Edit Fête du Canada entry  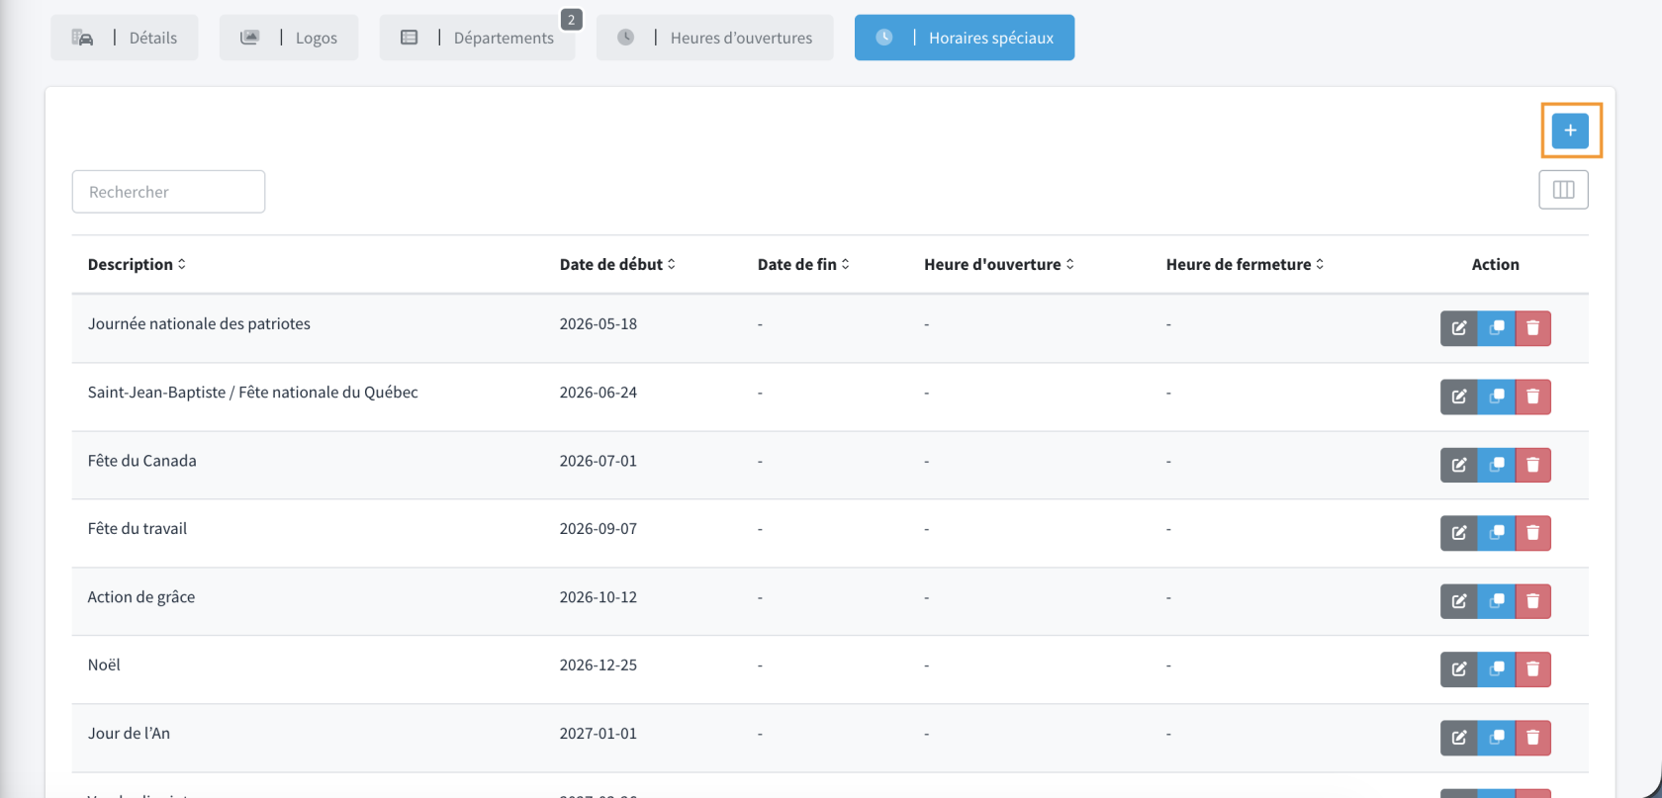[x=1458, y=465]
